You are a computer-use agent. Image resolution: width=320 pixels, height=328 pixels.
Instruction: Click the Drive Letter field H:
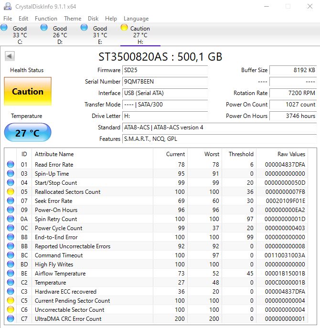[165, 116]
